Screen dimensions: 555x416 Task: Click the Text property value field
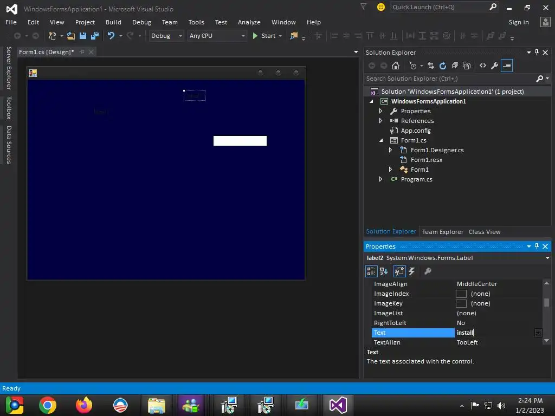point(494,333)
